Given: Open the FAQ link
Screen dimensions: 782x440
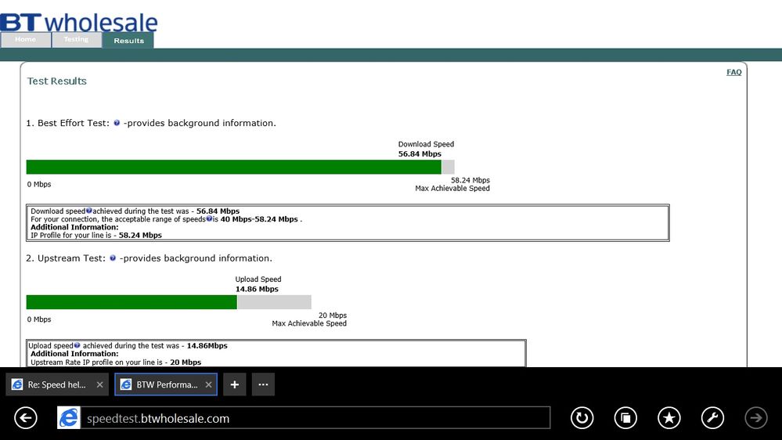Looking at the screenshot, I should (733, 72).
